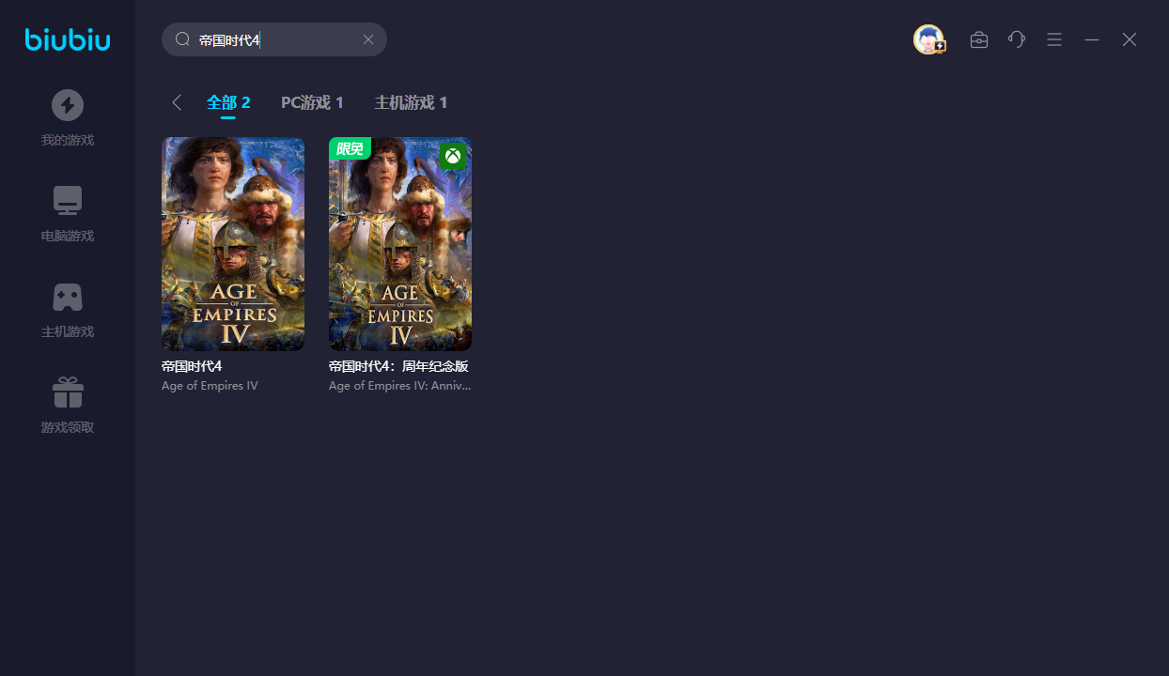Click into the search input field

282,39
